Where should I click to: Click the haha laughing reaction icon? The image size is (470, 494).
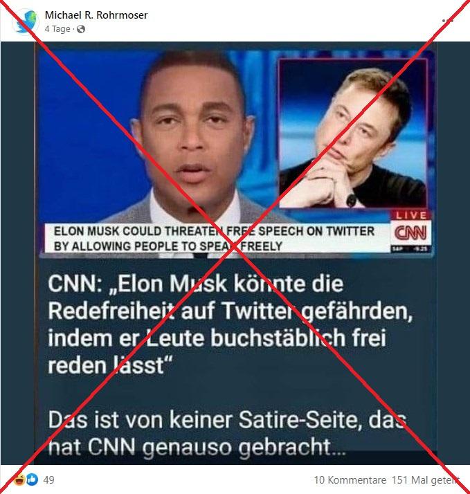(x=20, y=480)
